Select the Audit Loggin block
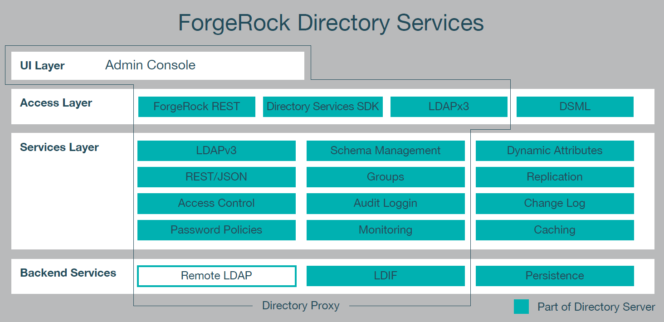The height and width of the screenshot is (322, 664). (x=386, y=204)
